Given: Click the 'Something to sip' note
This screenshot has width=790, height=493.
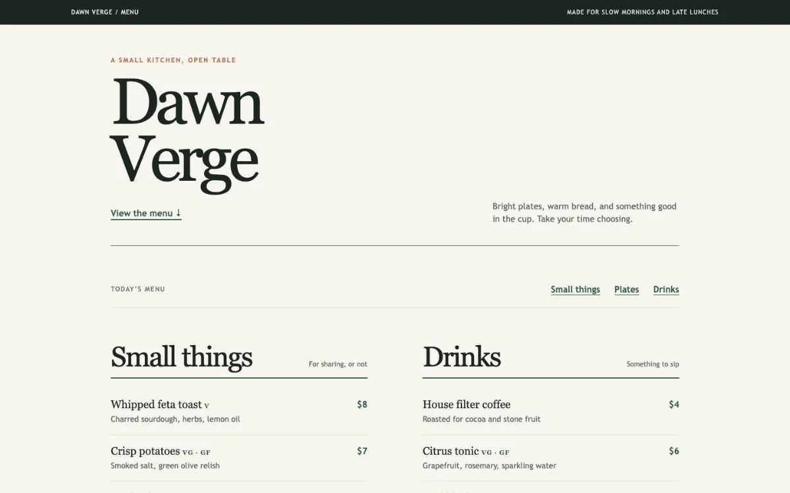Looking at the screenshot, I should point(652,364).
